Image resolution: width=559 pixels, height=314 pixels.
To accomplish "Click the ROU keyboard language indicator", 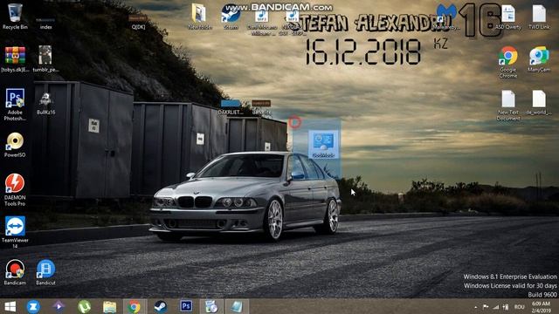I will (x=519, y=307).
